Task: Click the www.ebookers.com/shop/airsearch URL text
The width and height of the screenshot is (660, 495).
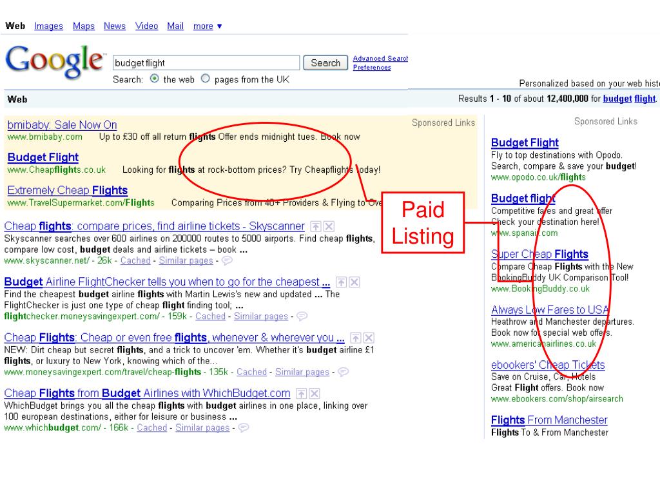Action: click(x=557, y=399)
